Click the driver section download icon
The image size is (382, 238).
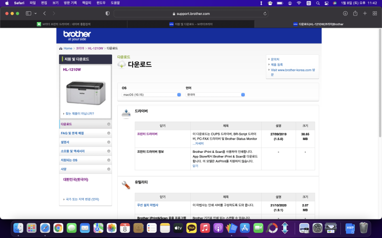point(126,114)
